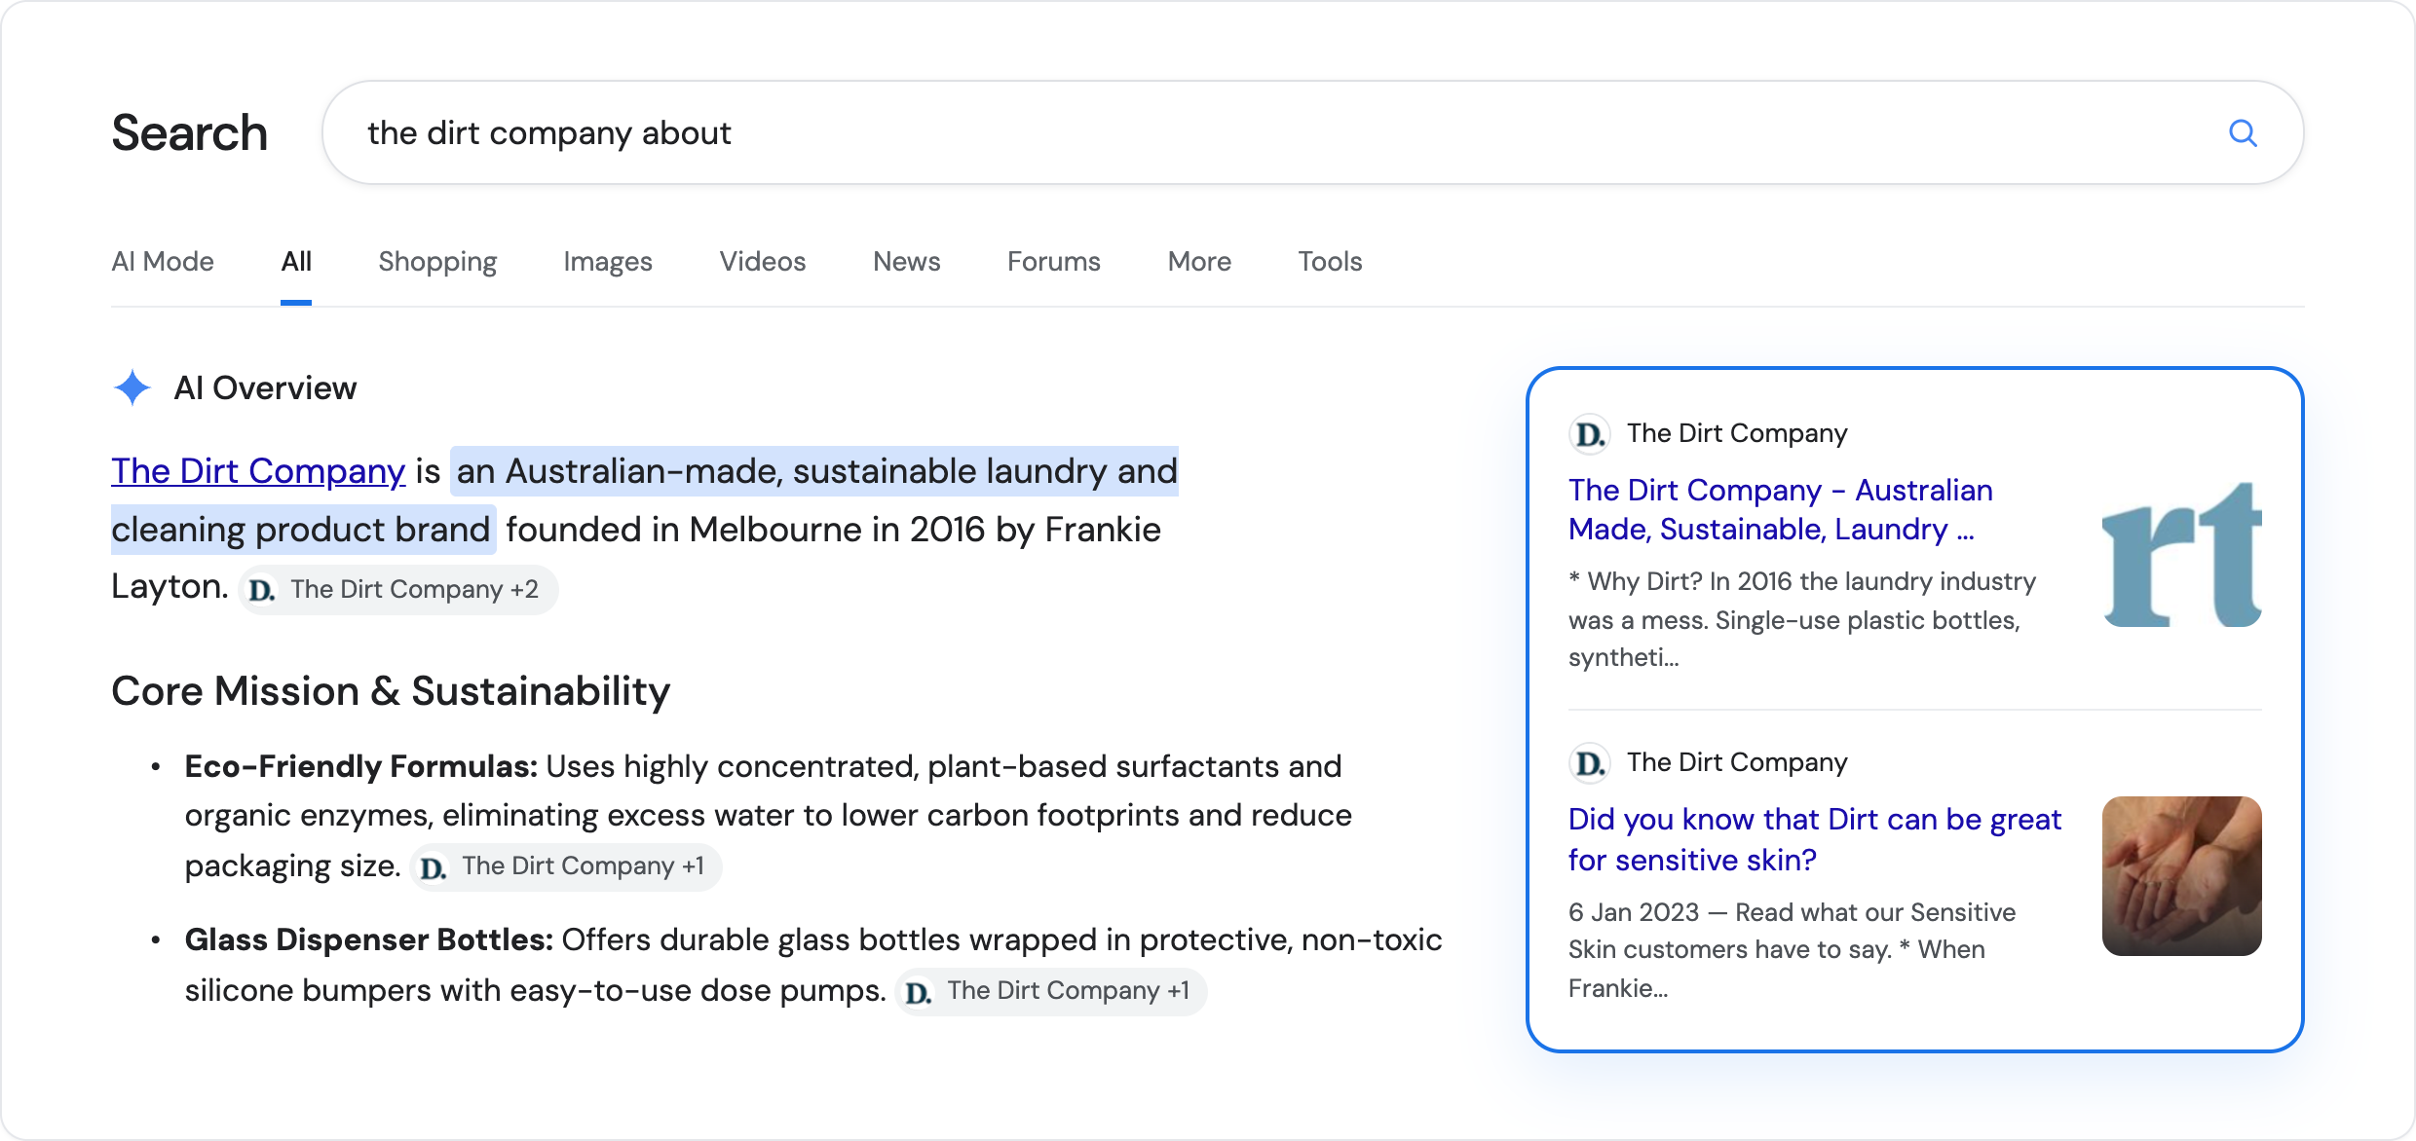The image size is (2416, 1141).
Task: Click the hands photo thumbnail
Action: coord(2182,876)
